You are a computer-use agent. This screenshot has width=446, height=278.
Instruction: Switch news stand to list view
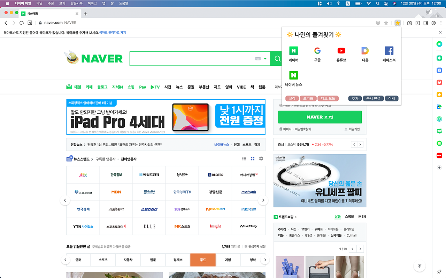coord(244,159)
